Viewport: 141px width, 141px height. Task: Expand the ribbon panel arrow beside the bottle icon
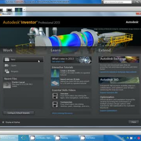coord(24,10)
